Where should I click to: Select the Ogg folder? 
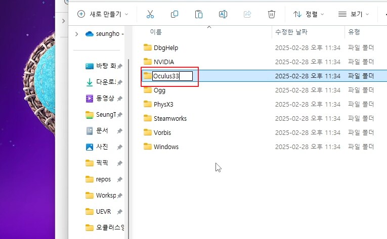click(159, 90)
